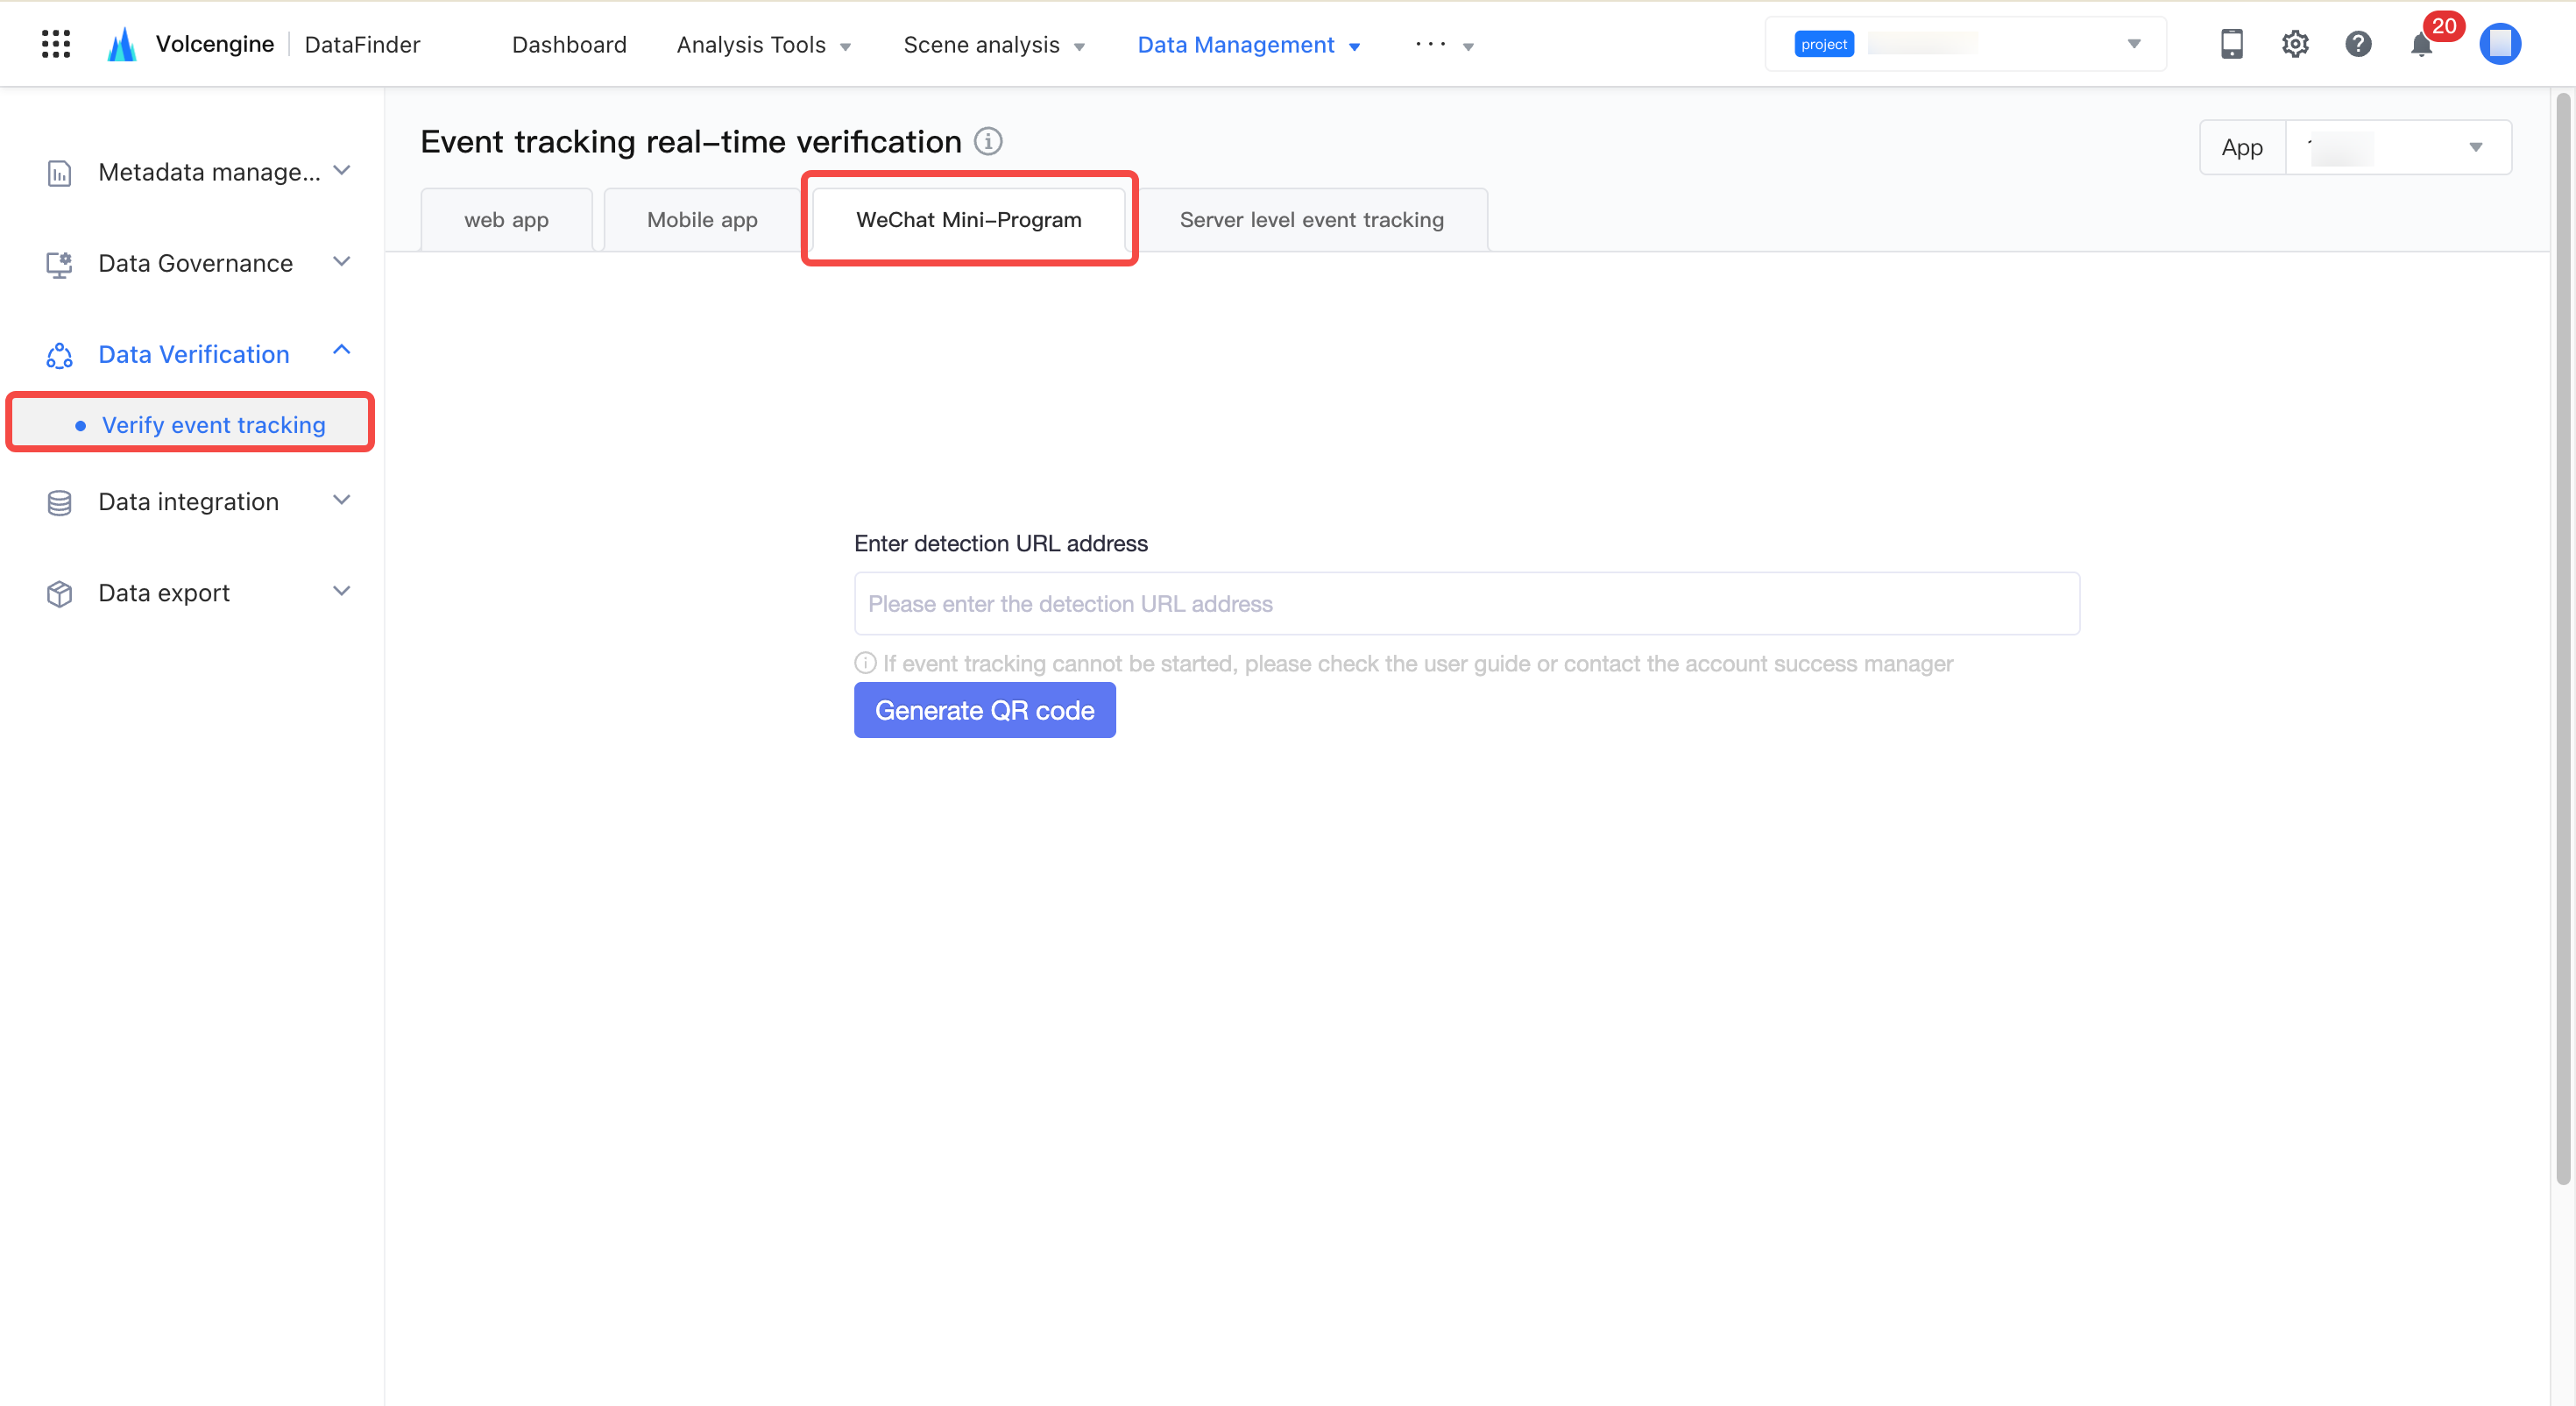This screenshot has height=1406, width=2576.
Task: Click DataFinder product name
Action: click(x=362, y=44)
